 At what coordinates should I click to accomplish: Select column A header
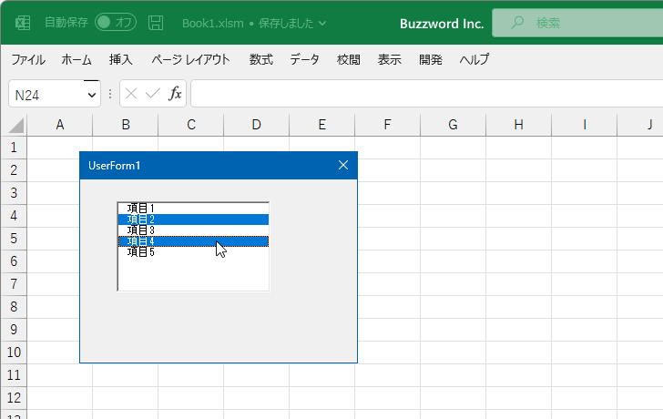pos(59,125)
